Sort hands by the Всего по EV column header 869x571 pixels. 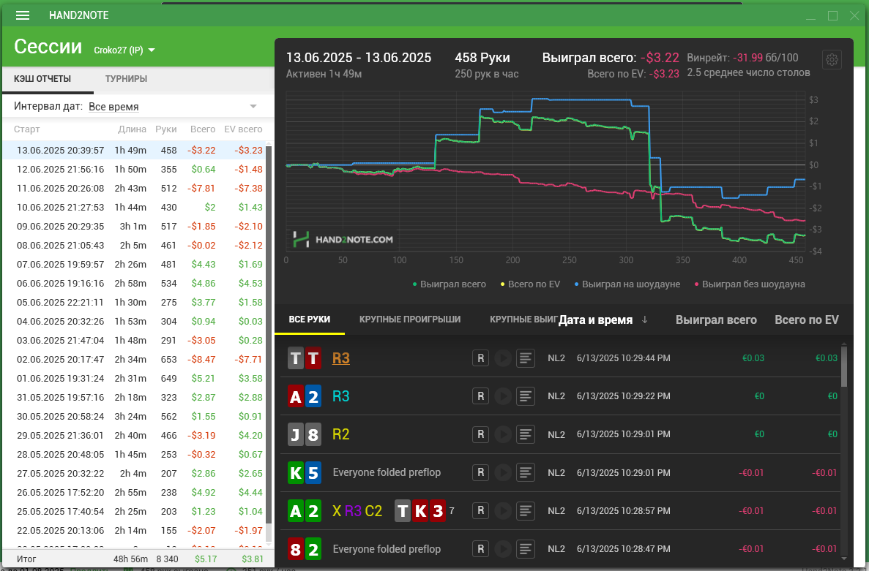(x=806, y=319)
